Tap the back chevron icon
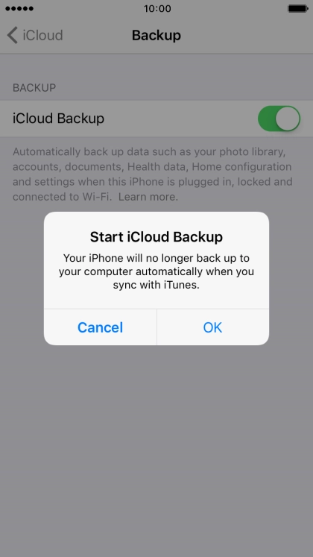The height and width of the screenshot is (557, 313). point(13,35)
